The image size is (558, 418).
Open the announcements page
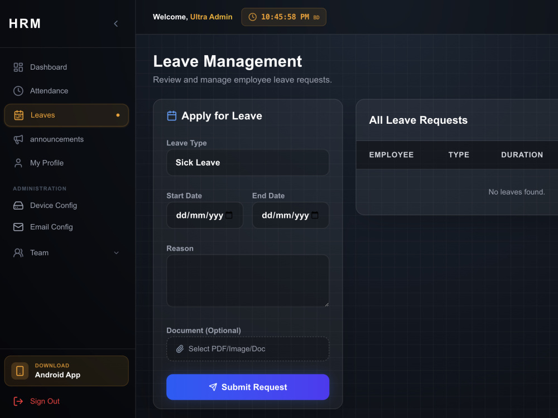point(66,139)
